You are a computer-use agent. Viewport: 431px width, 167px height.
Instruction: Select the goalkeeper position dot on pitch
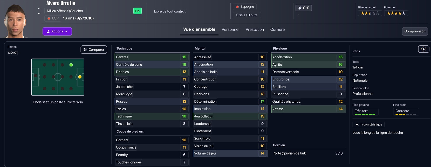pos(36,76)
